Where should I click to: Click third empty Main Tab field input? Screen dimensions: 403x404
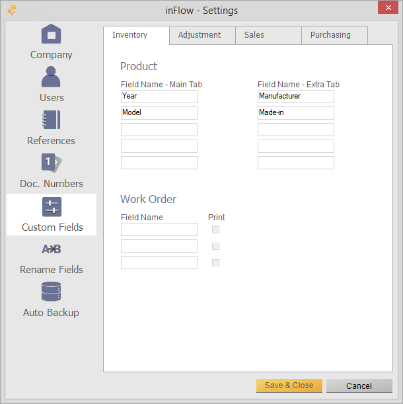point(159,130)
